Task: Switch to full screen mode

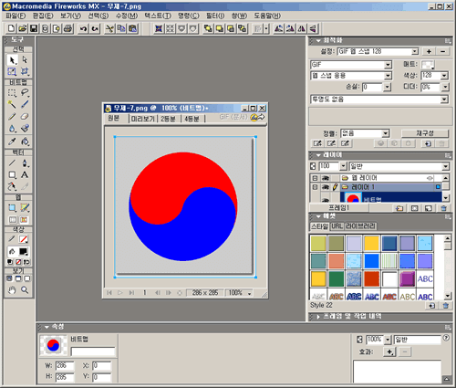Action: tap(27, 278)
